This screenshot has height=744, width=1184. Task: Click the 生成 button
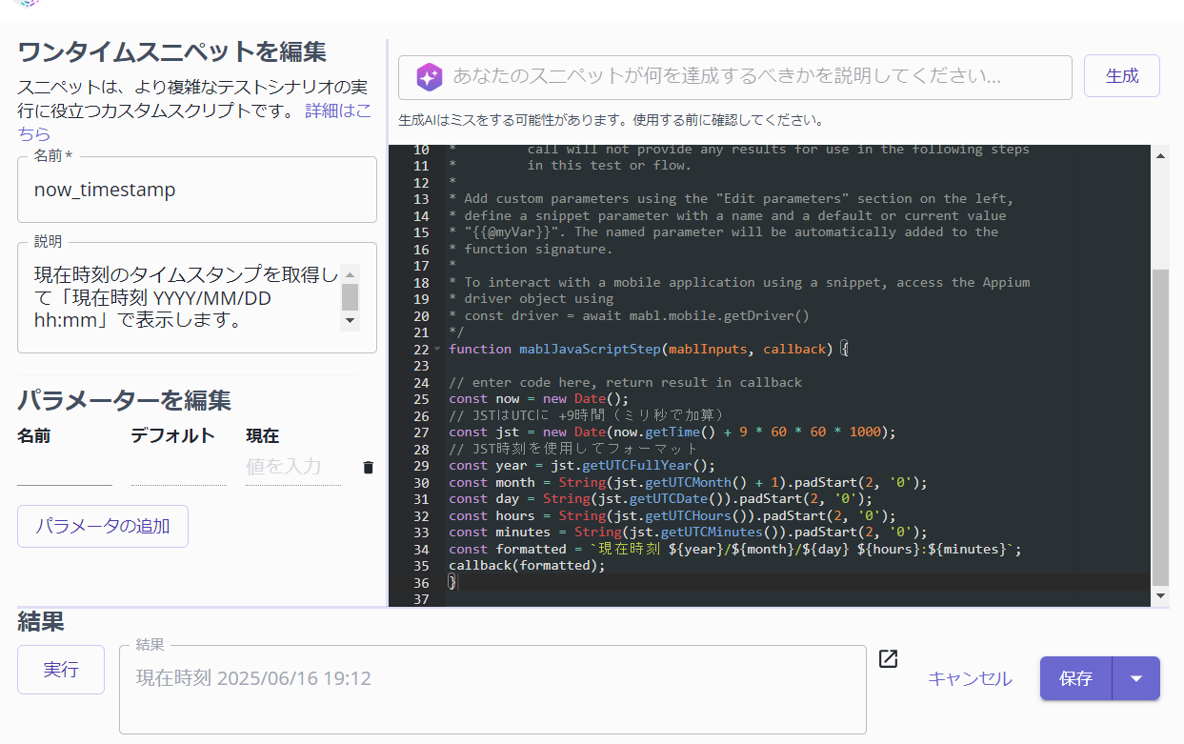point(1122,76)
